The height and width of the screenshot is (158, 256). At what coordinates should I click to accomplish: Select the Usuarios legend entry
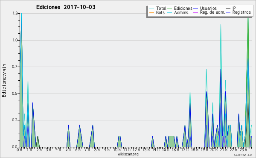pyautogui.click(x=205, y=8)
